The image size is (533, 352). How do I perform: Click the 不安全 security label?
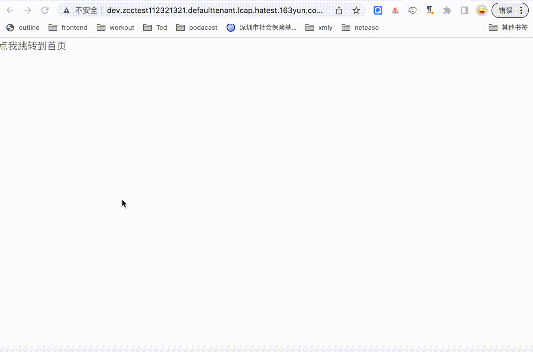86,11
